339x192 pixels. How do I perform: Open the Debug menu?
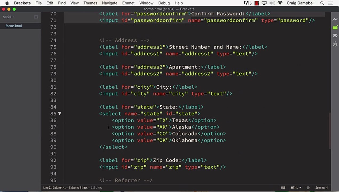[x=164, y=3]
